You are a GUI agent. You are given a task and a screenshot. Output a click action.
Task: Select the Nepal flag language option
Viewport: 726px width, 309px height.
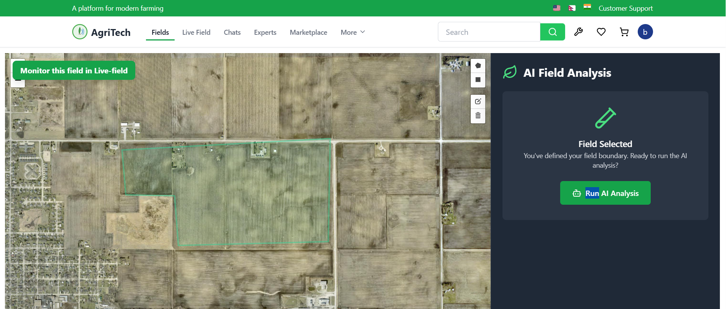click(x=572, y=8)
